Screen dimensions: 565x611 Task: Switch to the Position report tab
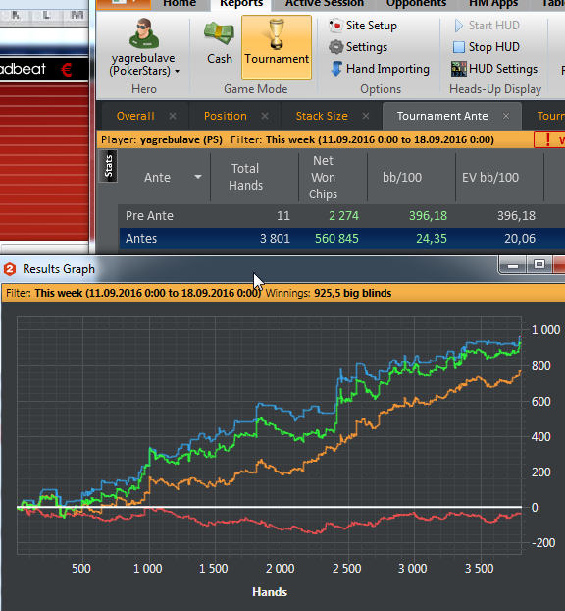[x=226, y=116]
